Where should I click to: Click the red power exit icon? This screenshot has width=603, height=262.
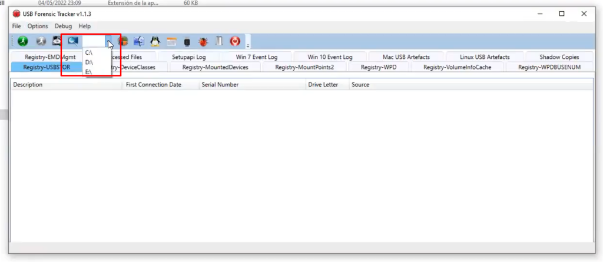235,41
